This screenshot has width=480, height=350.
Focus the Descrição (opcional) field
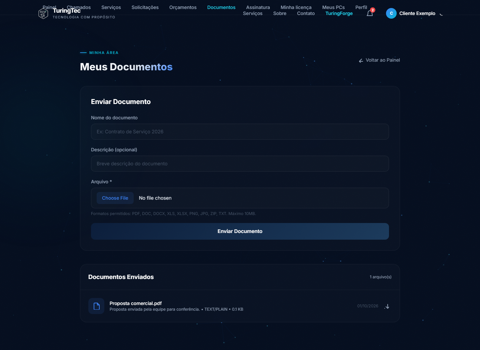240,164
